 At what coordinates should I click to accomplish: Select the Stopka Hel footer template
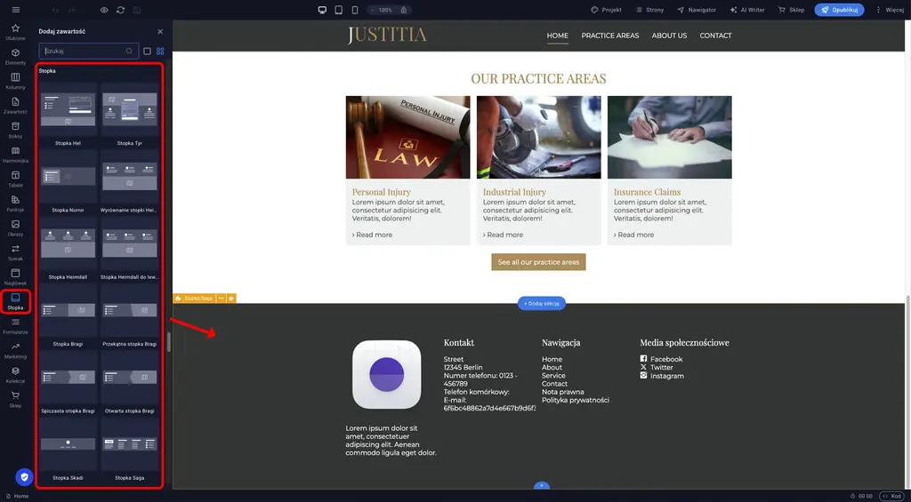pos(68,115)
